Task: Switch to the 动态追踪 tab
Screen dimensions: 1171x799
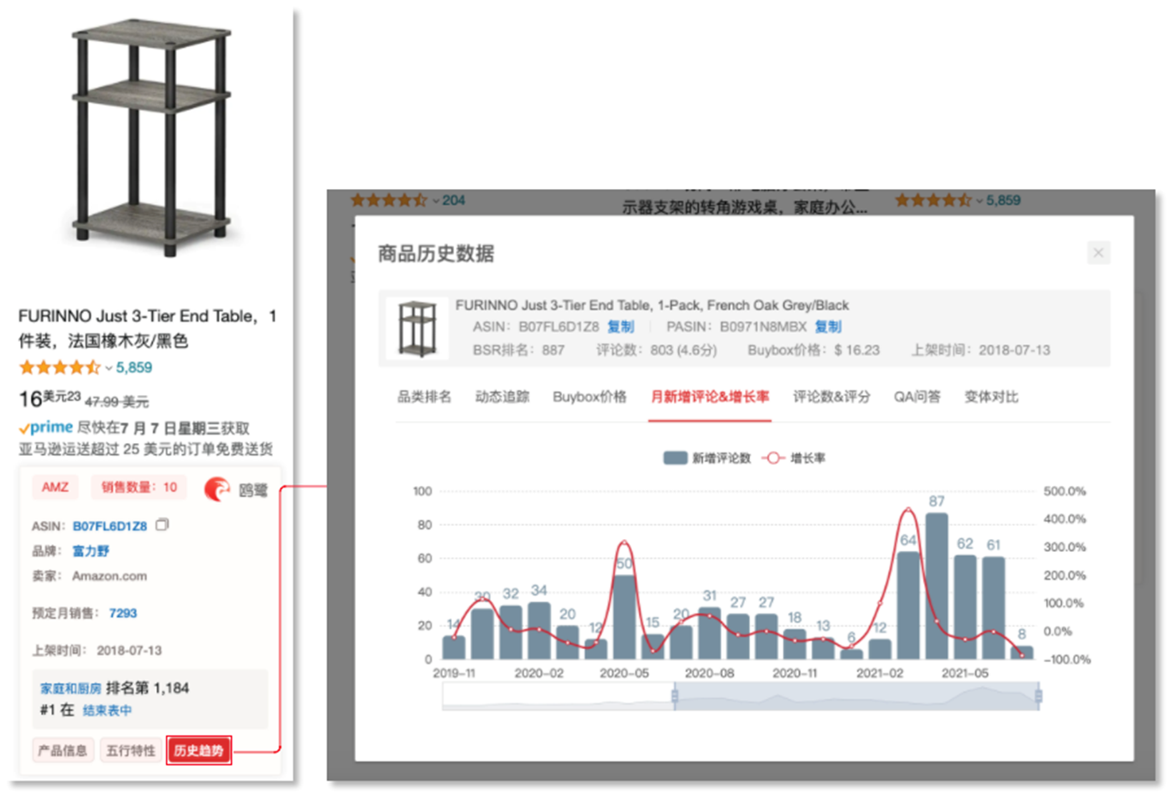Action: pyautogui.click(x=502, y=397)
